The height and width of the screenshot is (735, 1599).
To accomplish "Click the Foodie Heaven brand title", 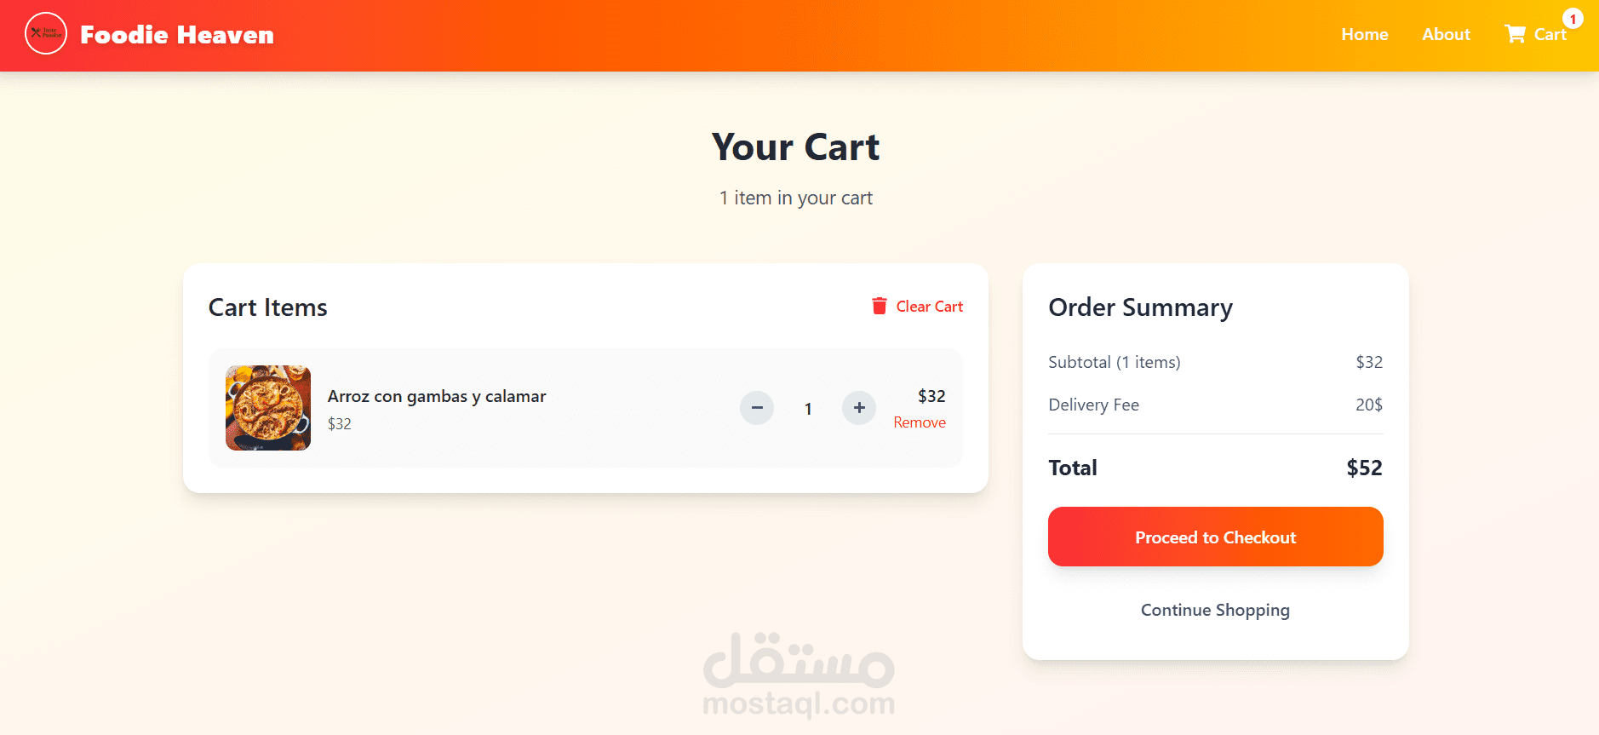I will click(x=177, y=35).
